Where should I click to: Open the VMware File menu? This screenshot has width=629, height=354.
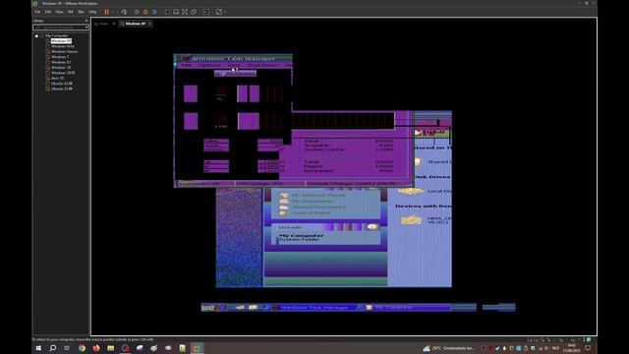click(x=37, y=12)
